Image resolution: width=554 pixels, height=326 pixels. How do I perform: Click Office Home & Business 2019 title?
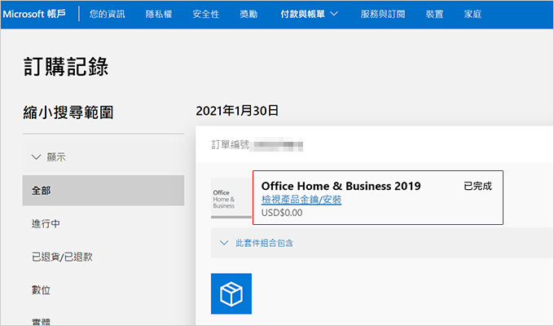pos(341,186)
